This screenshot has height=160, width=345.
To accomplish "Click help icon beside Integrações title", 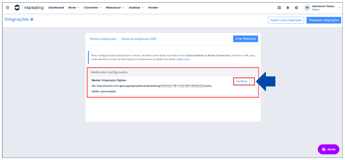I will click(32, 20).
